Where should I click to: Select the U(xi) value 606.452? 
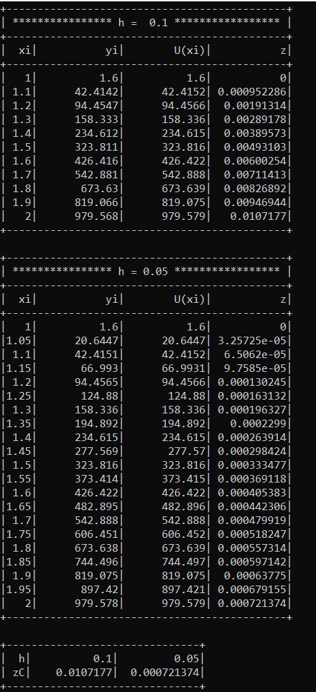coord(184,534)
